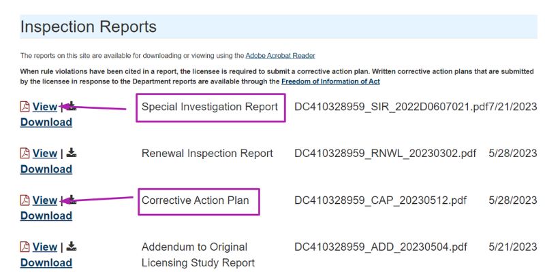
Task: Click PDF icon beside Special Investigation Report
Action: [x=25, y=107]
